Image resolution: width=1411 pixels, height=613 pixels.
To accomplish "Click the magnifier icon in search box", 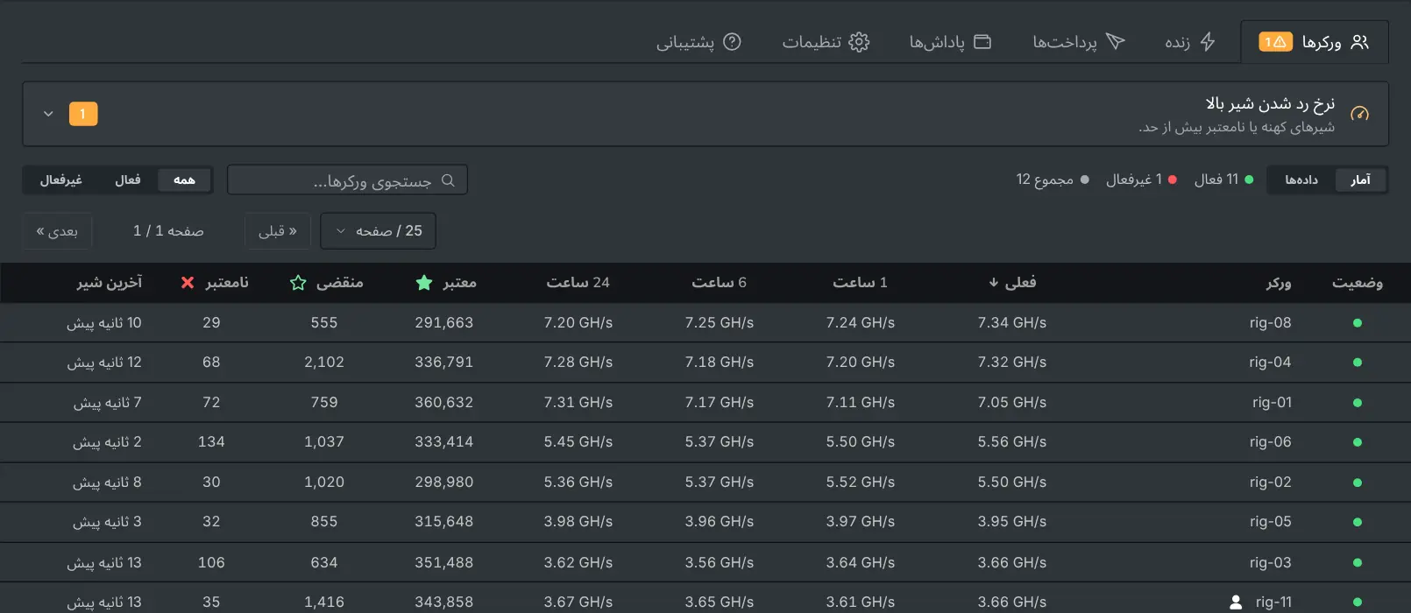I will (x=448, y=180).
